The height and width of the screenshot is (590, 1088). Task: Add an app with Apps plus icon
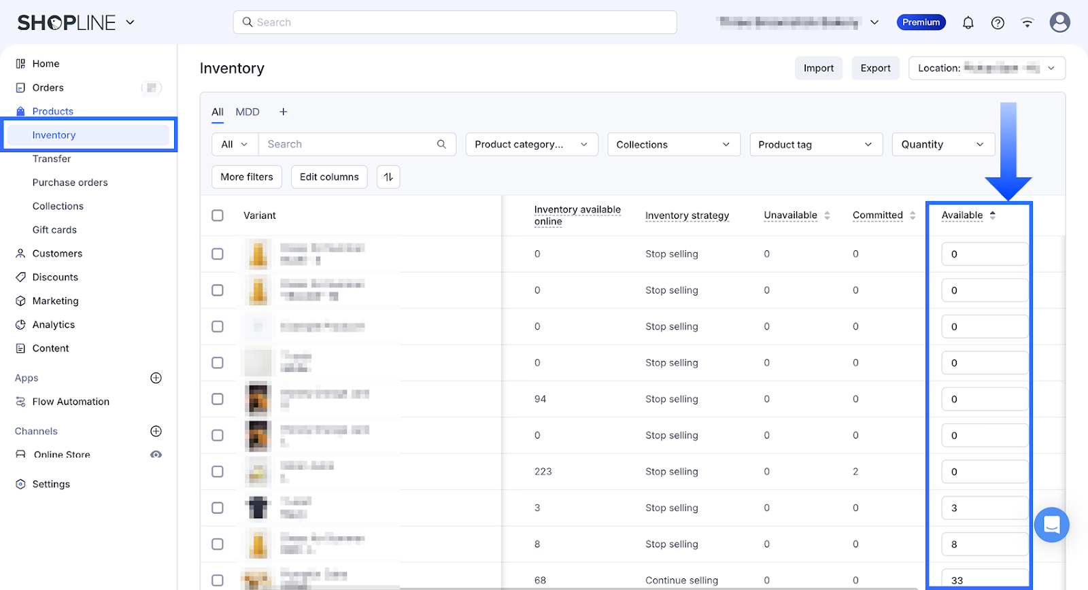coord(156,378)
